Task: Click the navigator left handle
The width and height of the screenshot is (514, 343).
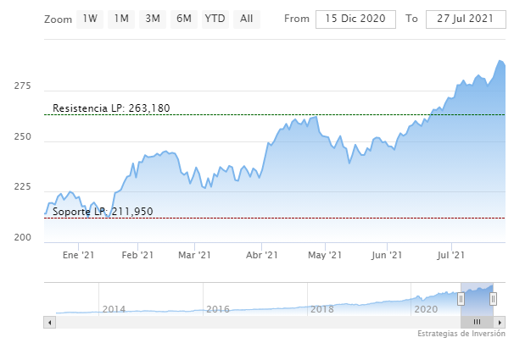Action: [x=461, y=298]
